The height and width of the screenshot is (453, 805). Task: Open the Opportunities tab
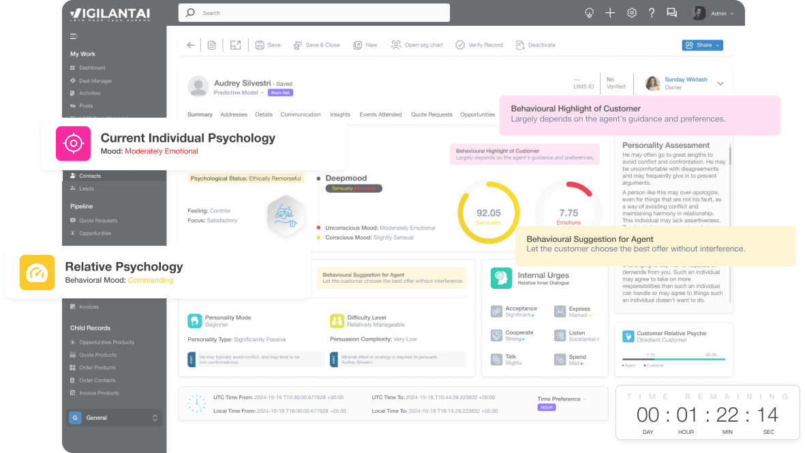477,114
